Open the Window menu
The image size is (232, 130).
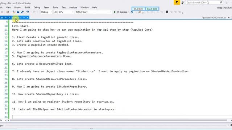point(84,8)
